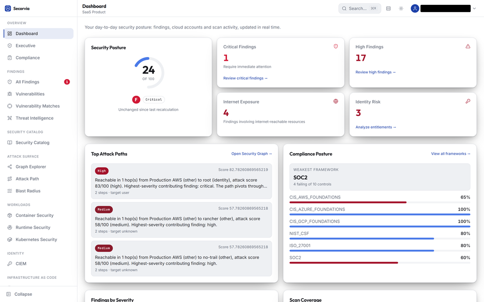
Task: Click View all frameworks link
Action: 451,154
